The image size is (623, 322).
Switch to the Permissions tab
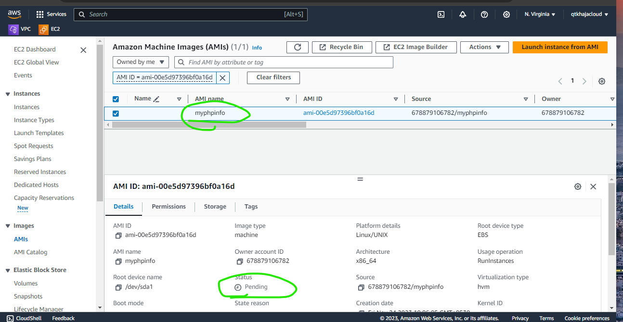point(169,207)
